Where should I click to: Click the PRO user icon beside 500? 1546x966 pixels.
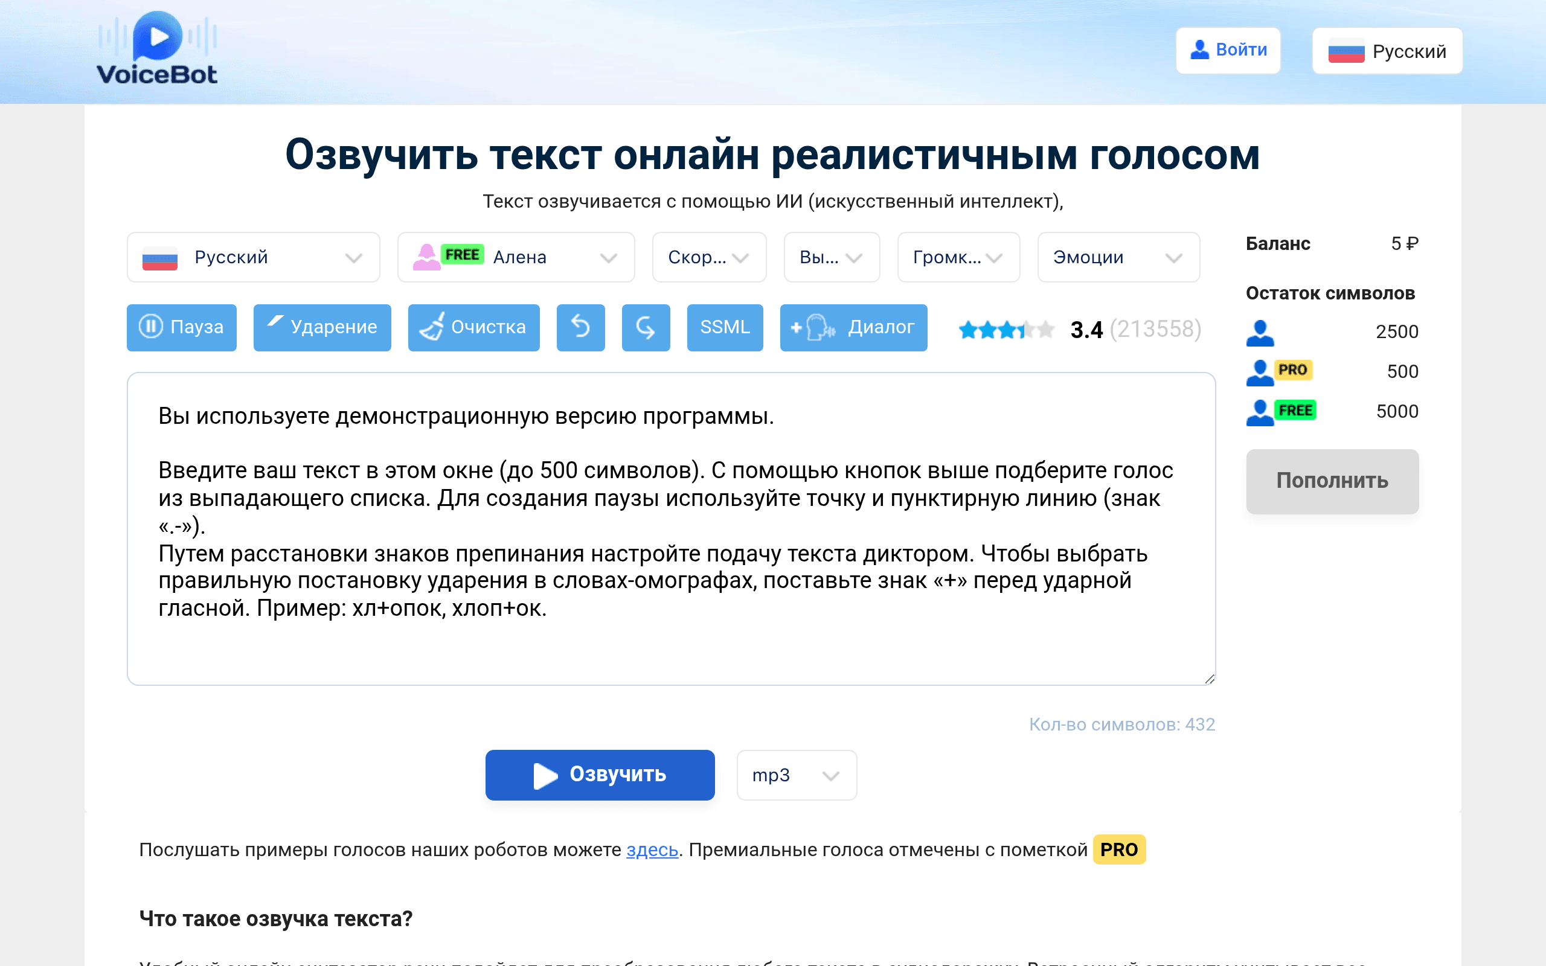click(x=1260, y=373)
